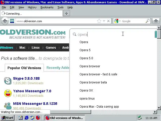Launch Firefox from quick launch bar
The height and width of the screenshot is (121, 161).
[x=38, y=118]
